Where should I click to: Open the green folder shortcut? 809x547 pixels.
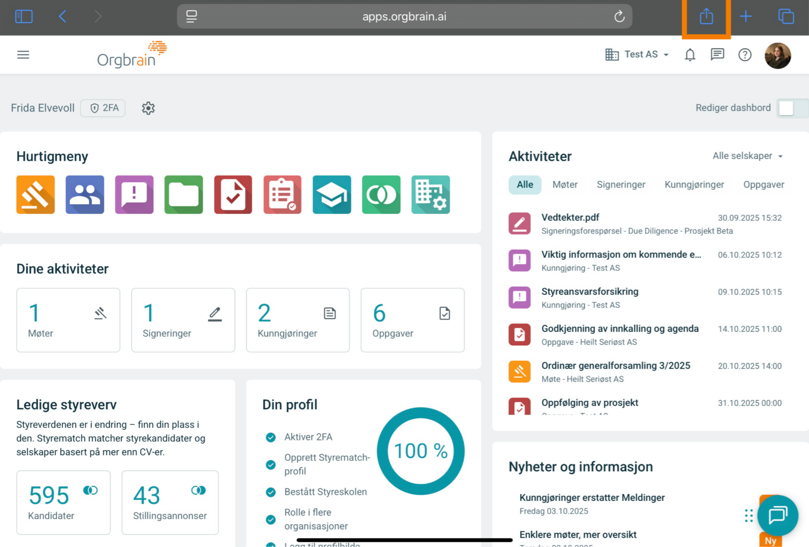(x=183, y=194)
